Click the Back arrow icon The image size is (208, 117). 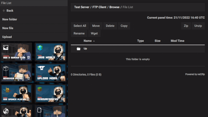tap(4, 11)
